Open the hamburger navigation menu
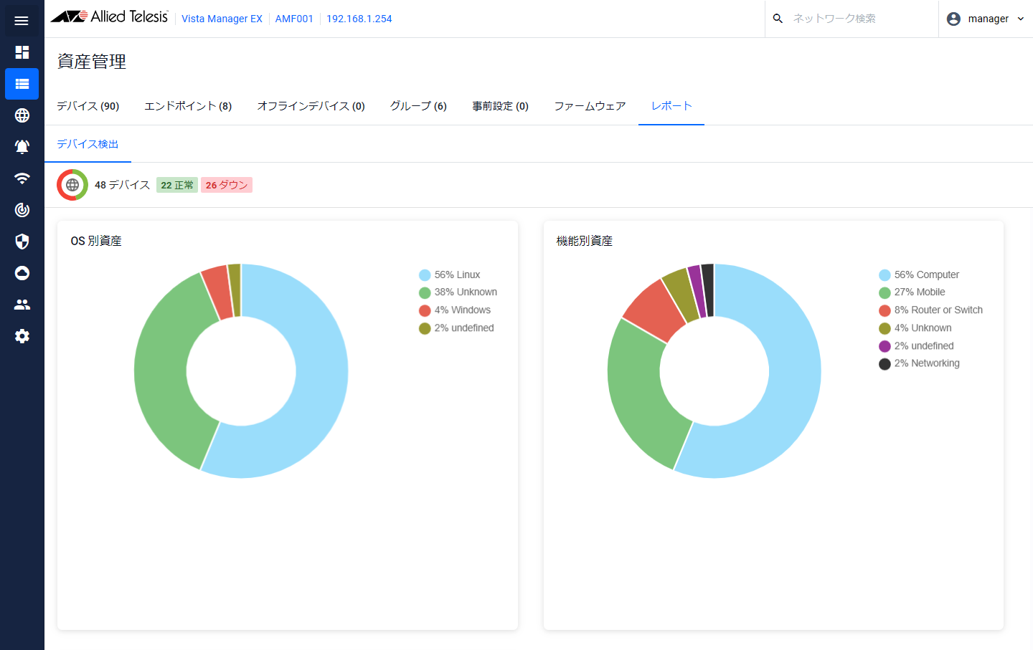The image size is (1033, 650). (x=22, y=21)
